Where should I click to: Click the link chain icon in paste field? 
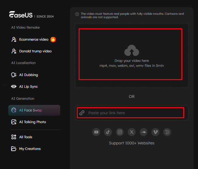[x=82, y=113]
